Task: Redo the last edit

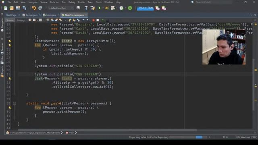Action: point(40,8)
